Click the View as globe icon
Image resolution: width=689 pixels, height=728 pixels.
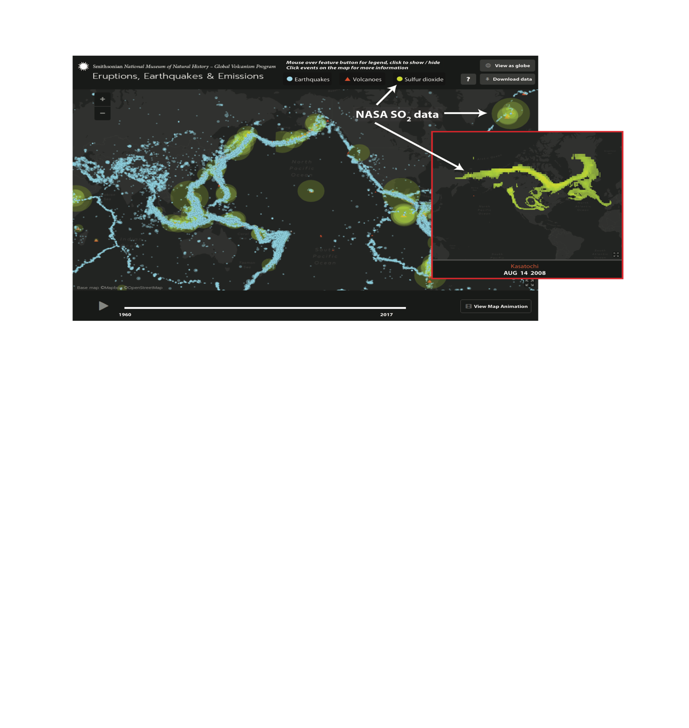(487, 65)
